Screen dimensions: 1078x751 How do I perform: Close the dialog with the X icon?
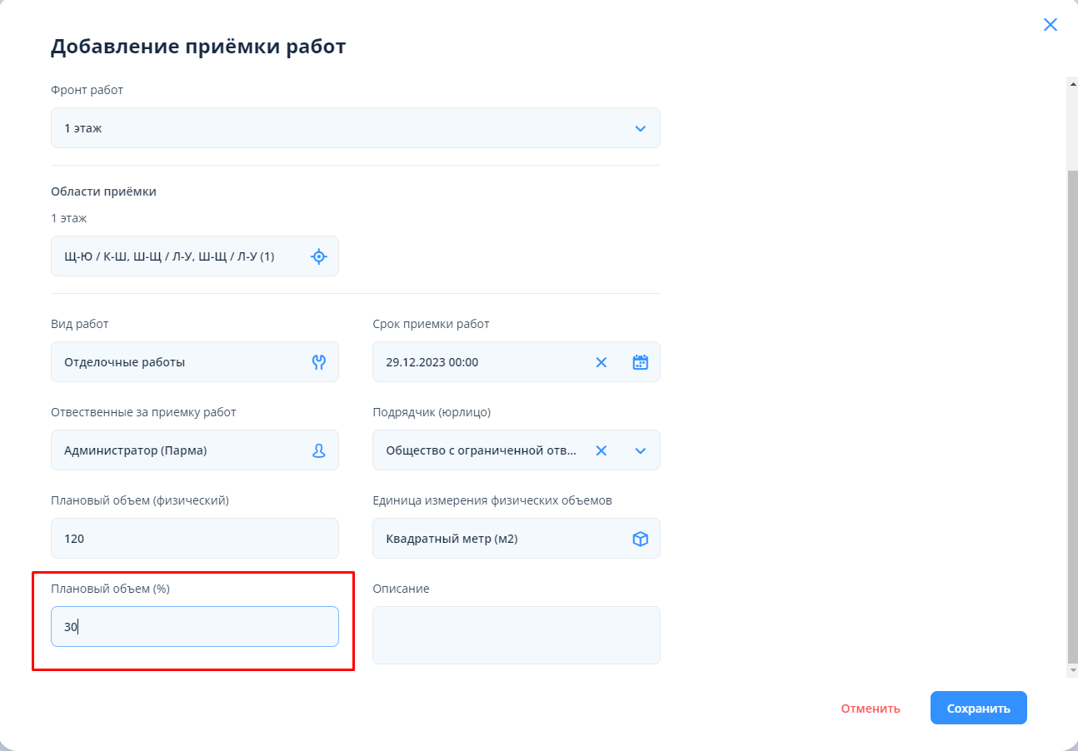(1051, 25)
